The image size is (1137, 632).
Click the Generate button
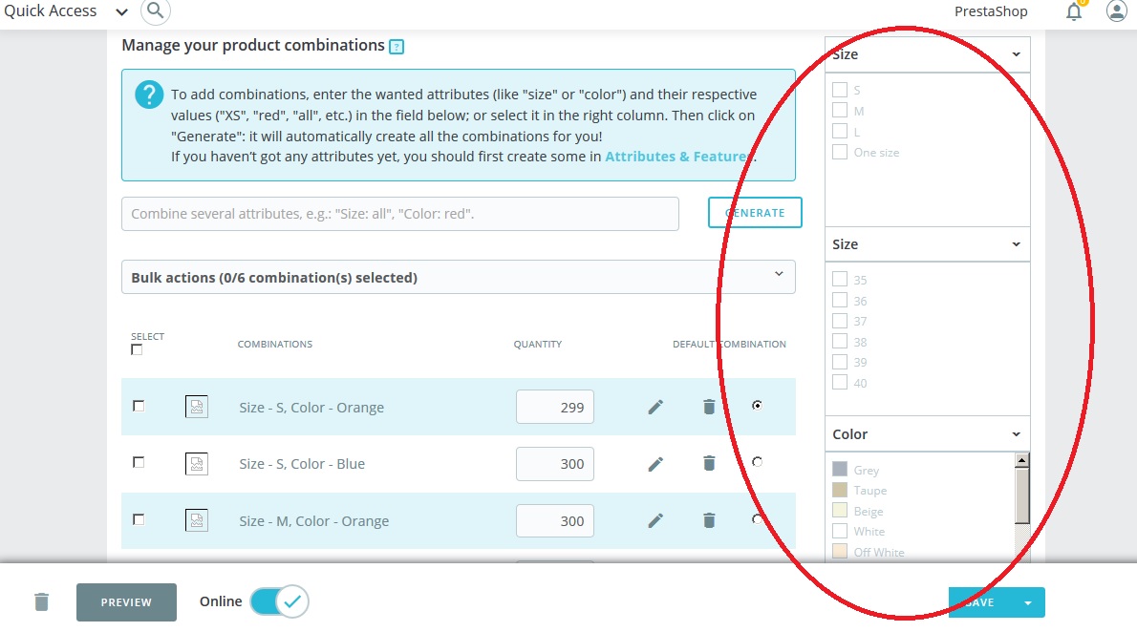point(755,212)
